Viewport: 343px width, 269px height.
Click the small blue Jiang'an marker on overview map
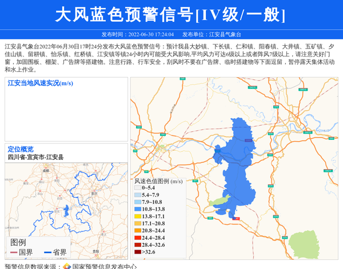coord(66,211)
